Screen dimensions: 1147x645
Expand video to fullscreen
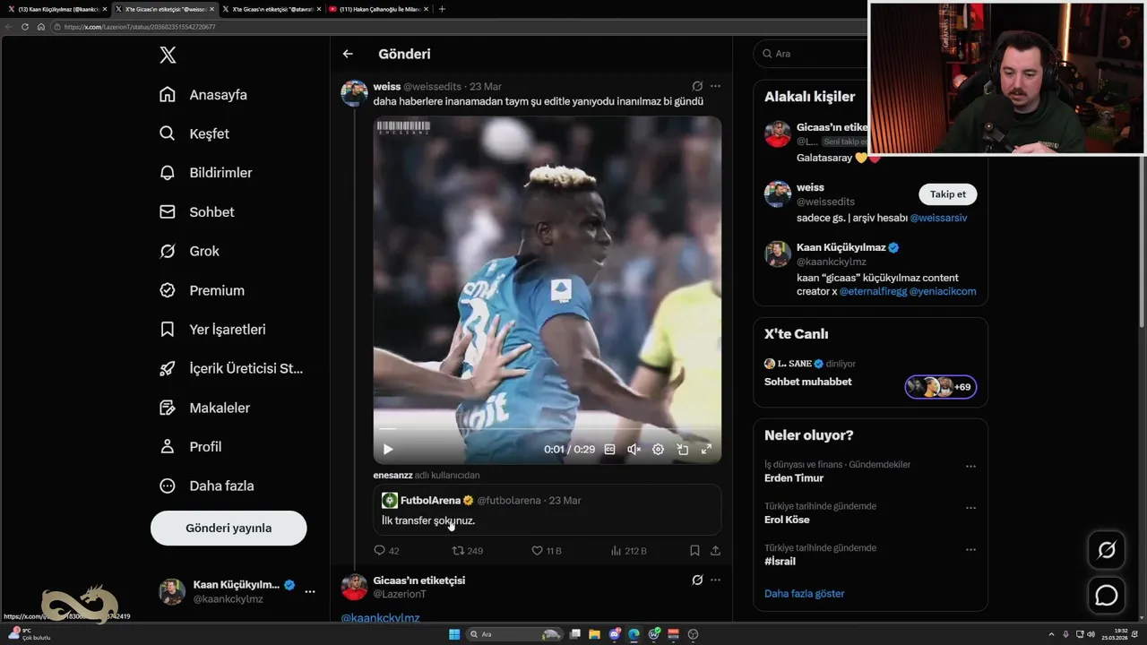pyautogui.click(x=706, y=450)
